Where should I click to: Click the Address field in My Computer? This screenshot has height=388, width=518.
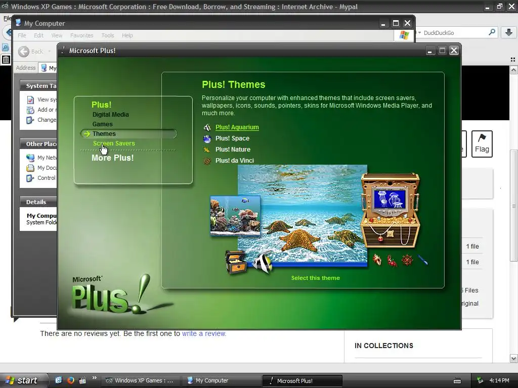[x=48, y=68]
